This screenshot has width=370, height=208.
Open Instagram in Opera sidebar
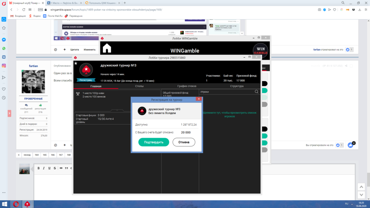point(4,66)
